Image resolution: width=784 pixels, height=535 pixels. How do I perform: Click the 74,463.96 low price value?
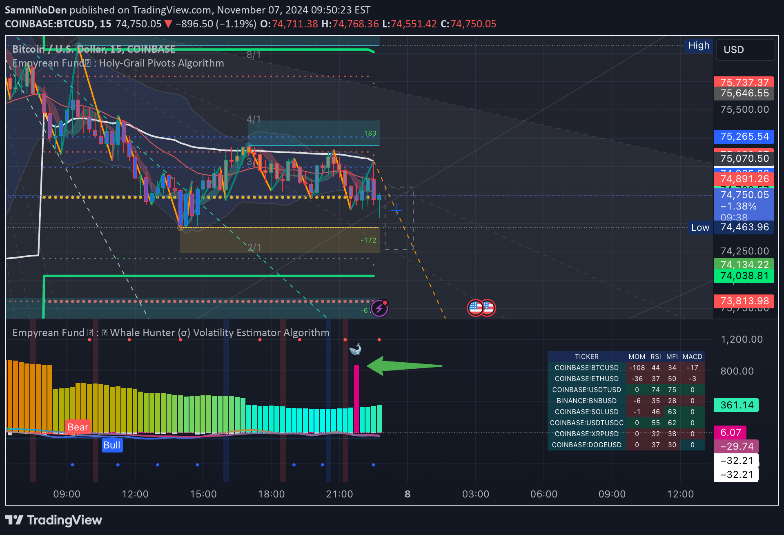pyautogui.click(x=744, y=227)
